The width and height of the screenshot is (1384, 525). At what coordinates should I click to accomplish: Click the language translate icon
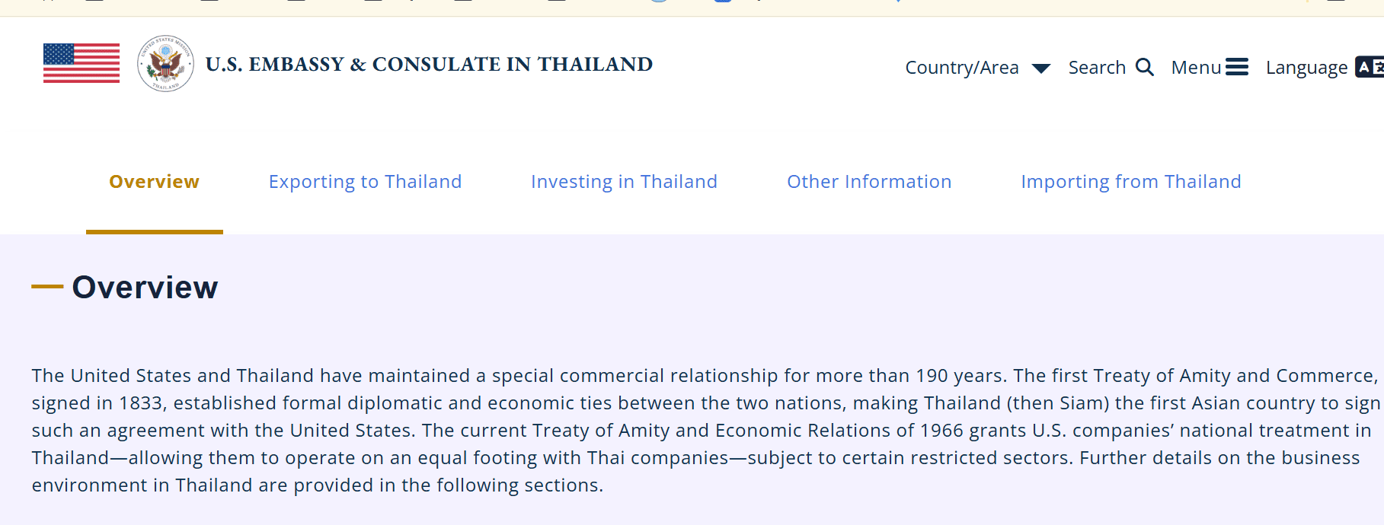click(1369, 67)
